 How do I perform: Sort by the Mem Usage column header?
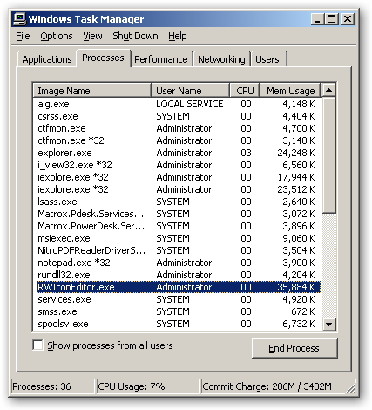(x=290, y=91)
